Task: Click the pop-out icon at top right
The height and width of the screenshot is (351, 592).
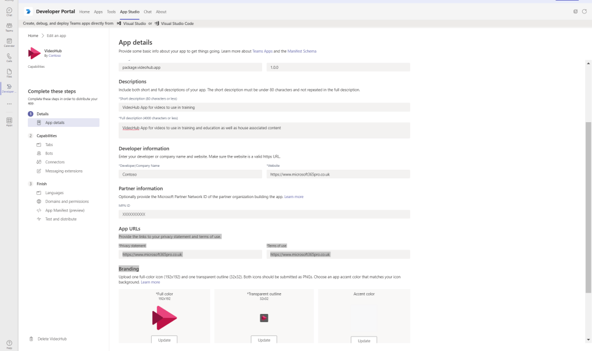Action: [575, 12]
